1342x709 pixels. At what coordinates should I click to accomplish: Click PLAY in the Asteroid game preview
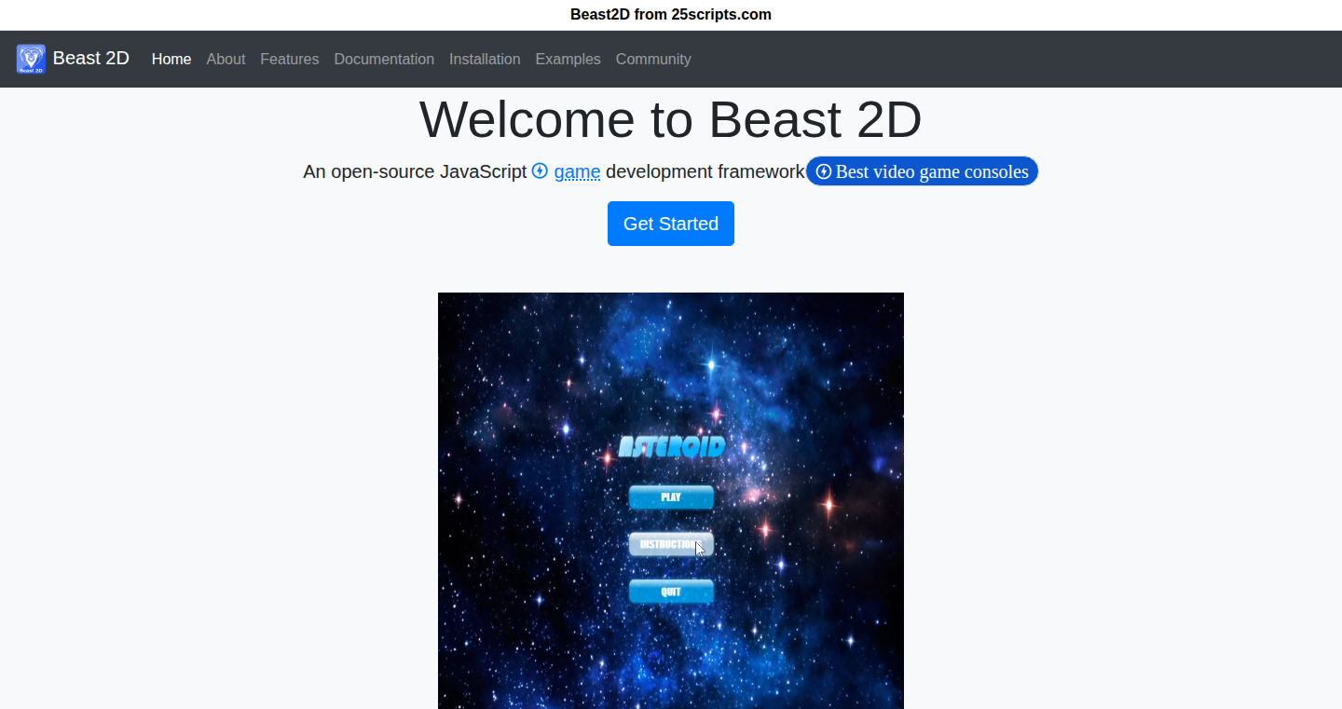coord(671,498)
